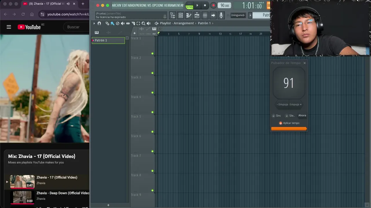Open the (ninguno) snap dropdown
Viewport: 371px width, 208px height.
click(238, 15)
